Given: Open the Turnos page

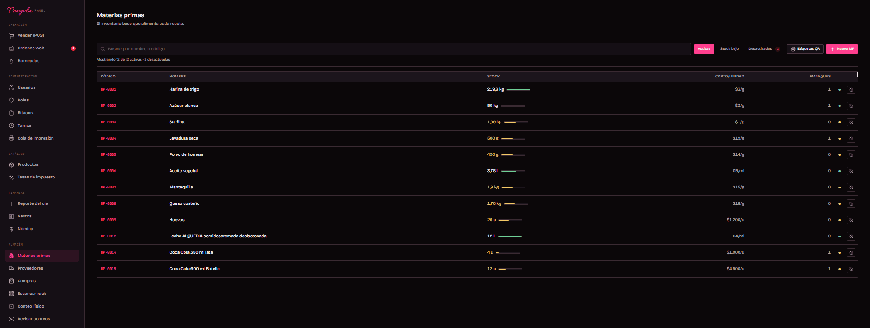Looking at the screenshot, I should pyautogui.click(x=42, y=125).
